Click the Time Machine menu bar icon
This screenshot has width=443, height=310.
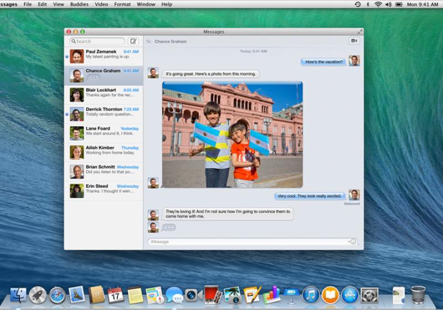pyautogui.click(x=358, y=4)
